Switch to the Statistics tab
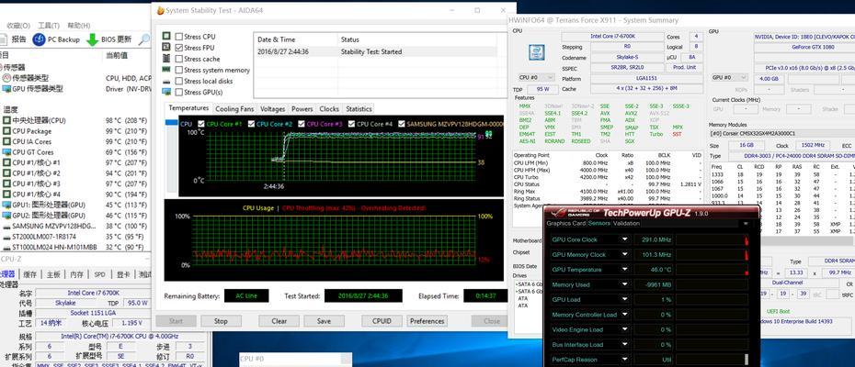Image resolution: width=855 pixels, height=367 pixels. click(359, 109)
